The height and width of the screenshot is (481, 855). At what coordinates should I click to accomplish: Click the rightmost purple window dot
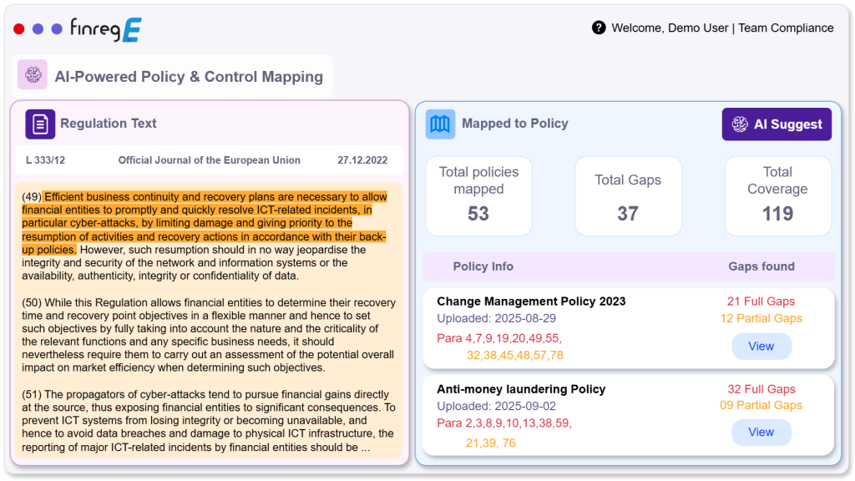click(57, 29)
